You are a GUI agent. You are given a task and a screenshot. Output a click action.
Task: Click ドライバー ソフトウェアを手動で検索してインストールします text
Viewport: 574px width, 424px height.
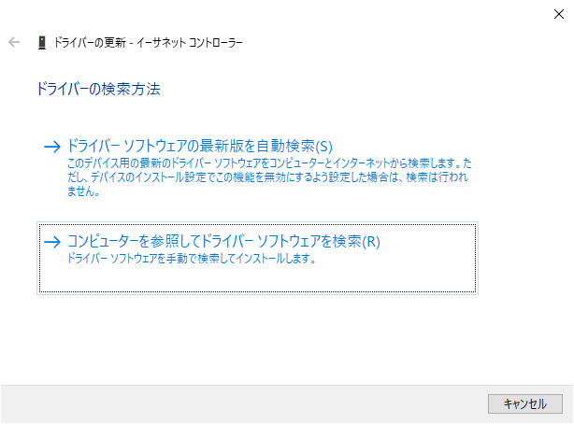(x=192, y=259)
